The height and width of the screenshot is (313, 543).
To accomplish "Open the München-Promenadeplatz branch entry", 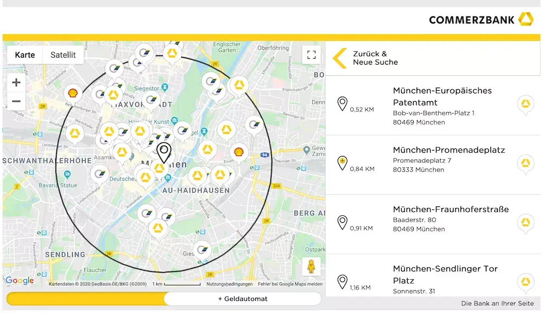I will tap(433, 165).
